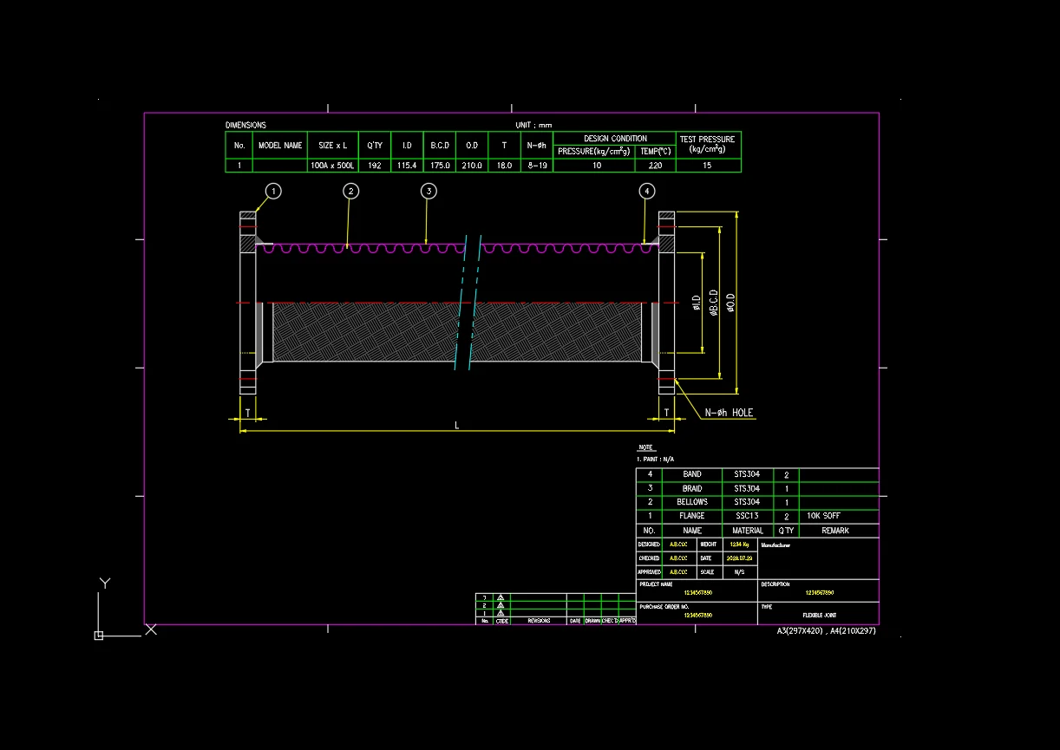
Task: Select the FLEXIBLE JOINT type text
Action: tap(819, 615)
